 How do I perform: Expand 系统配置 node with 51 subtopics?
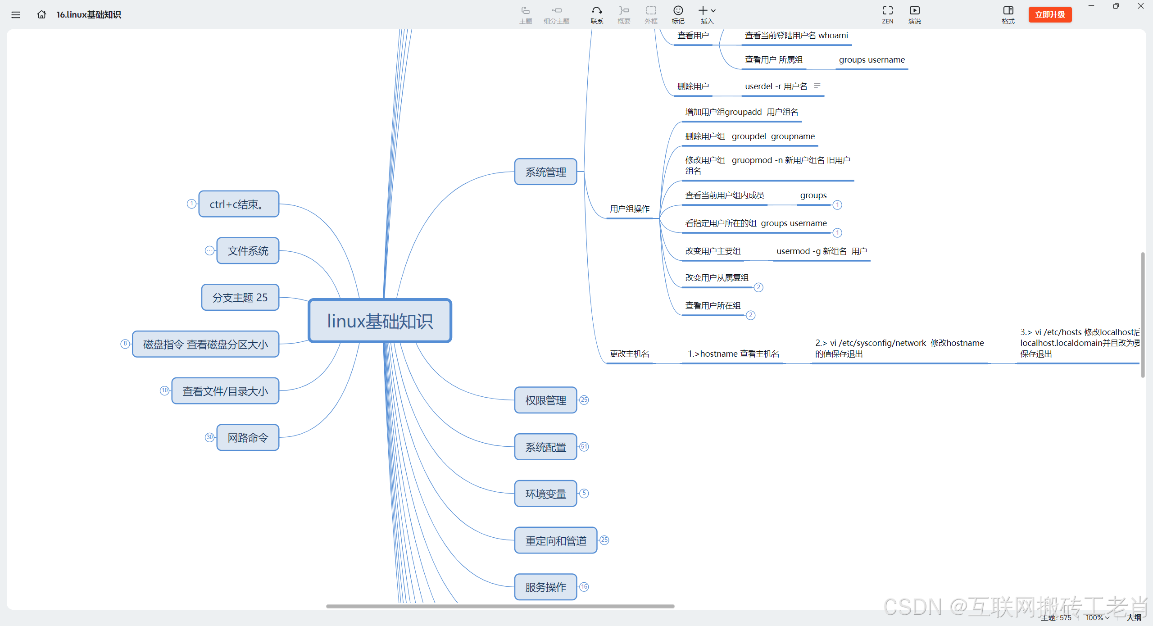click(584, 447)
